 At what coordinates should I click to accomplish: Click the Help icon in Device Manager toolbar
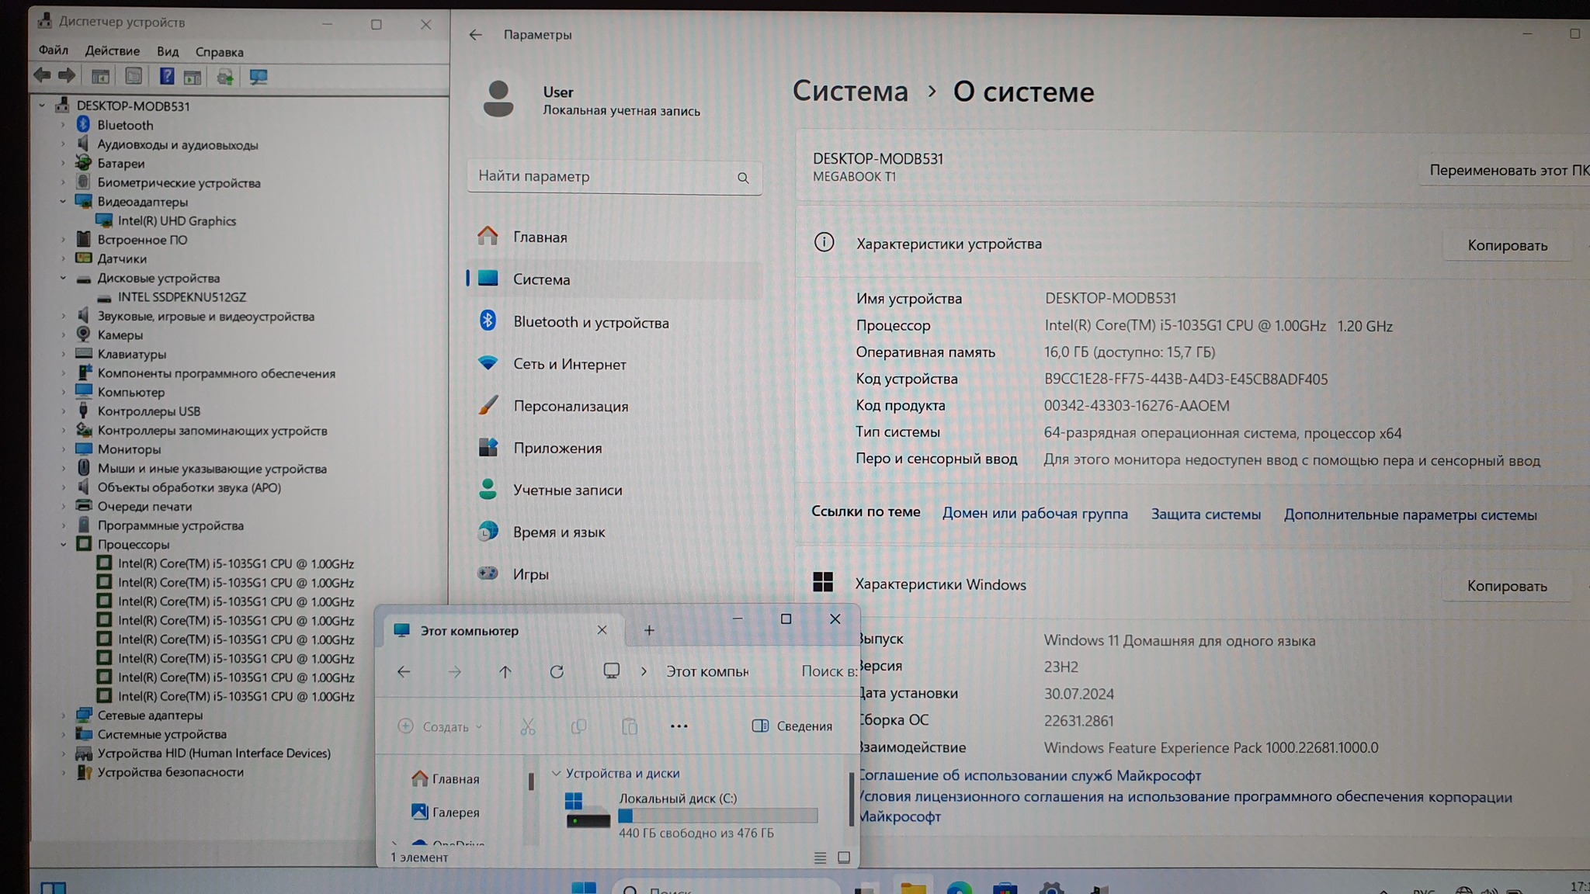(x=166, y=76)
